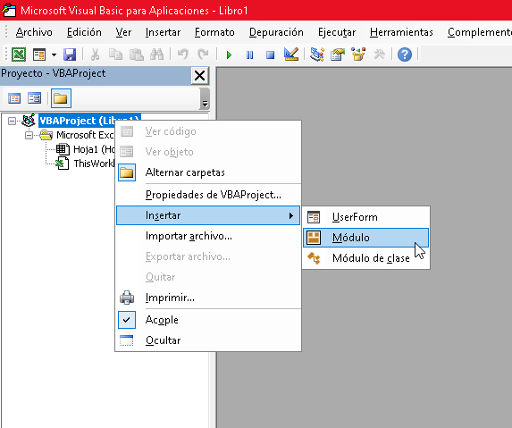This screenshot has width=512, height=428.
Task: Click the Cut scissors icon
Action: [95, 55]
